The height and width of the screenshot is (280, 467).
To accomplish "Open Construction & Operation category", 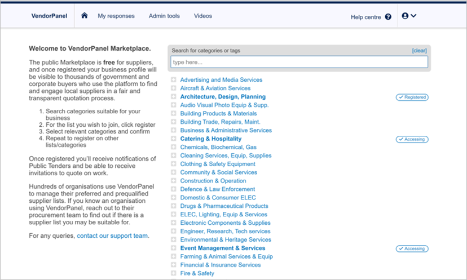I will click(x=213, y=181).
